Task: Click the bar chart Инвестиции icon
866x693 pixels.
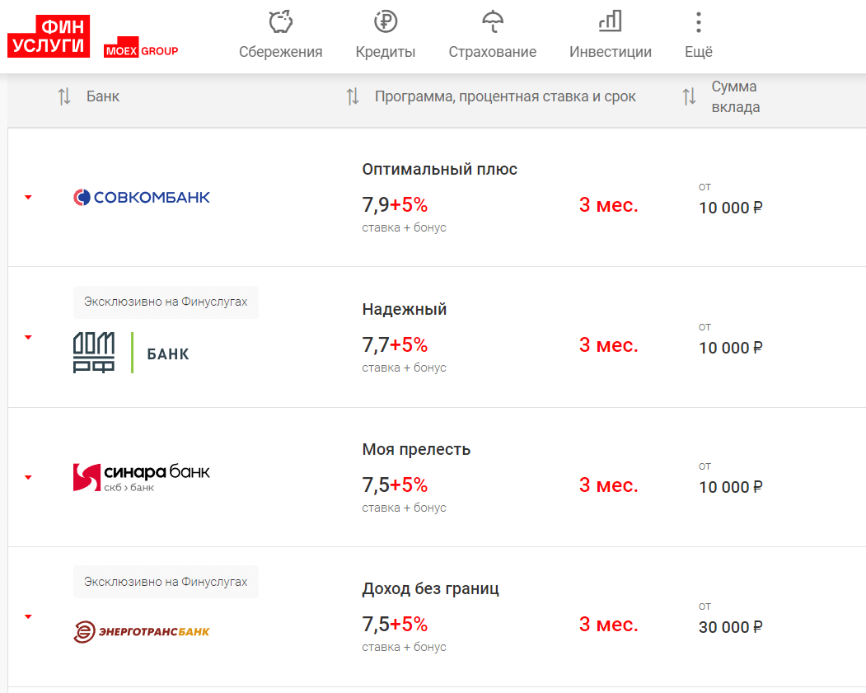Action: point(611,21)
